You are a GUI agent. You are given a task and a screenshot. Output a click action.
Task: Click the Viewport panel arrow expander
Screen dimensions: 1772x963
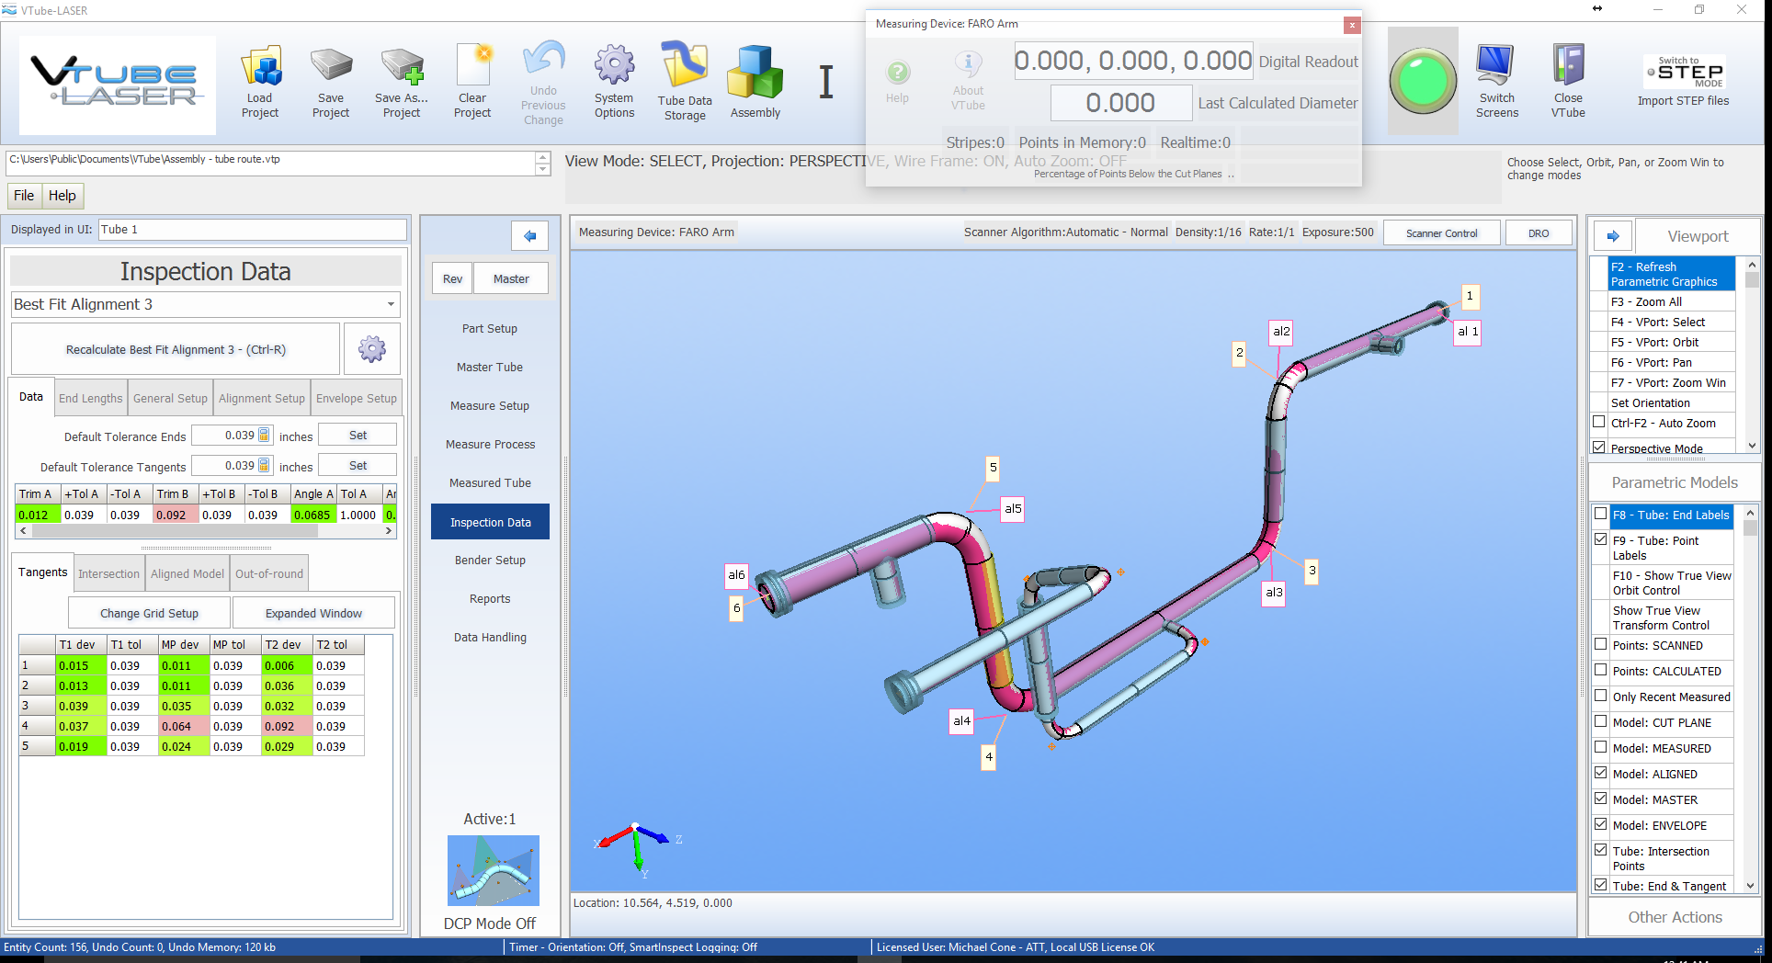tap(1613, 236)
